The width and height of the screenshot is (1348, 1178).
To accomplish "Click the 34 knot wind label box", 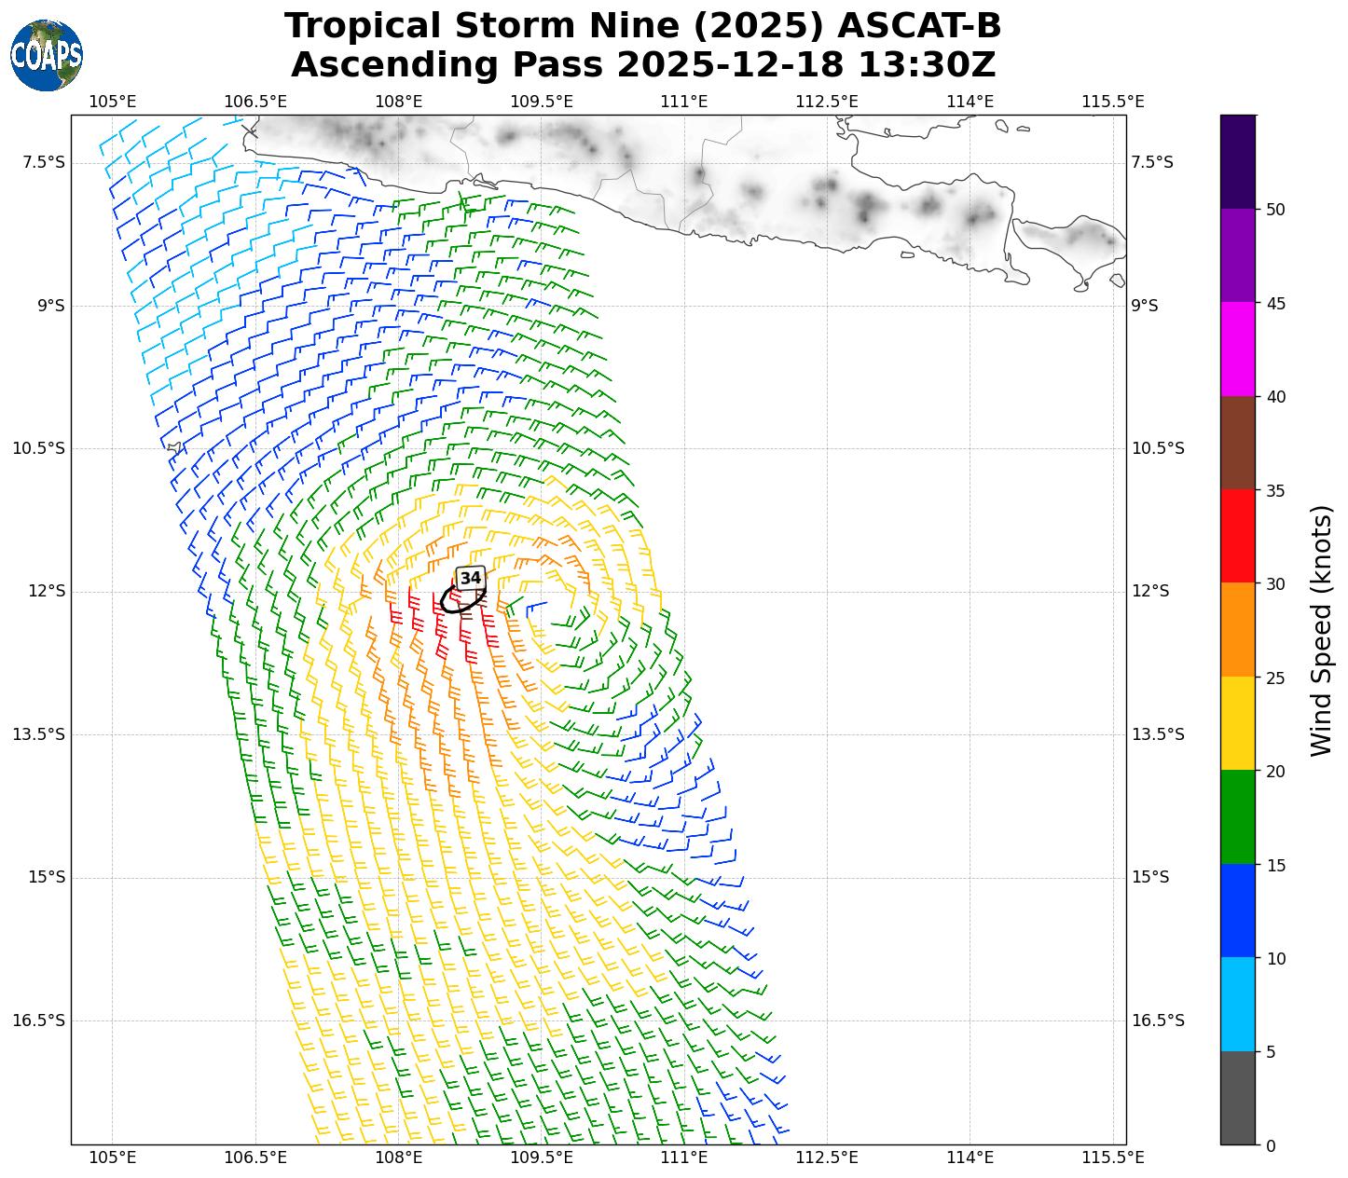I will pos(471,578).
